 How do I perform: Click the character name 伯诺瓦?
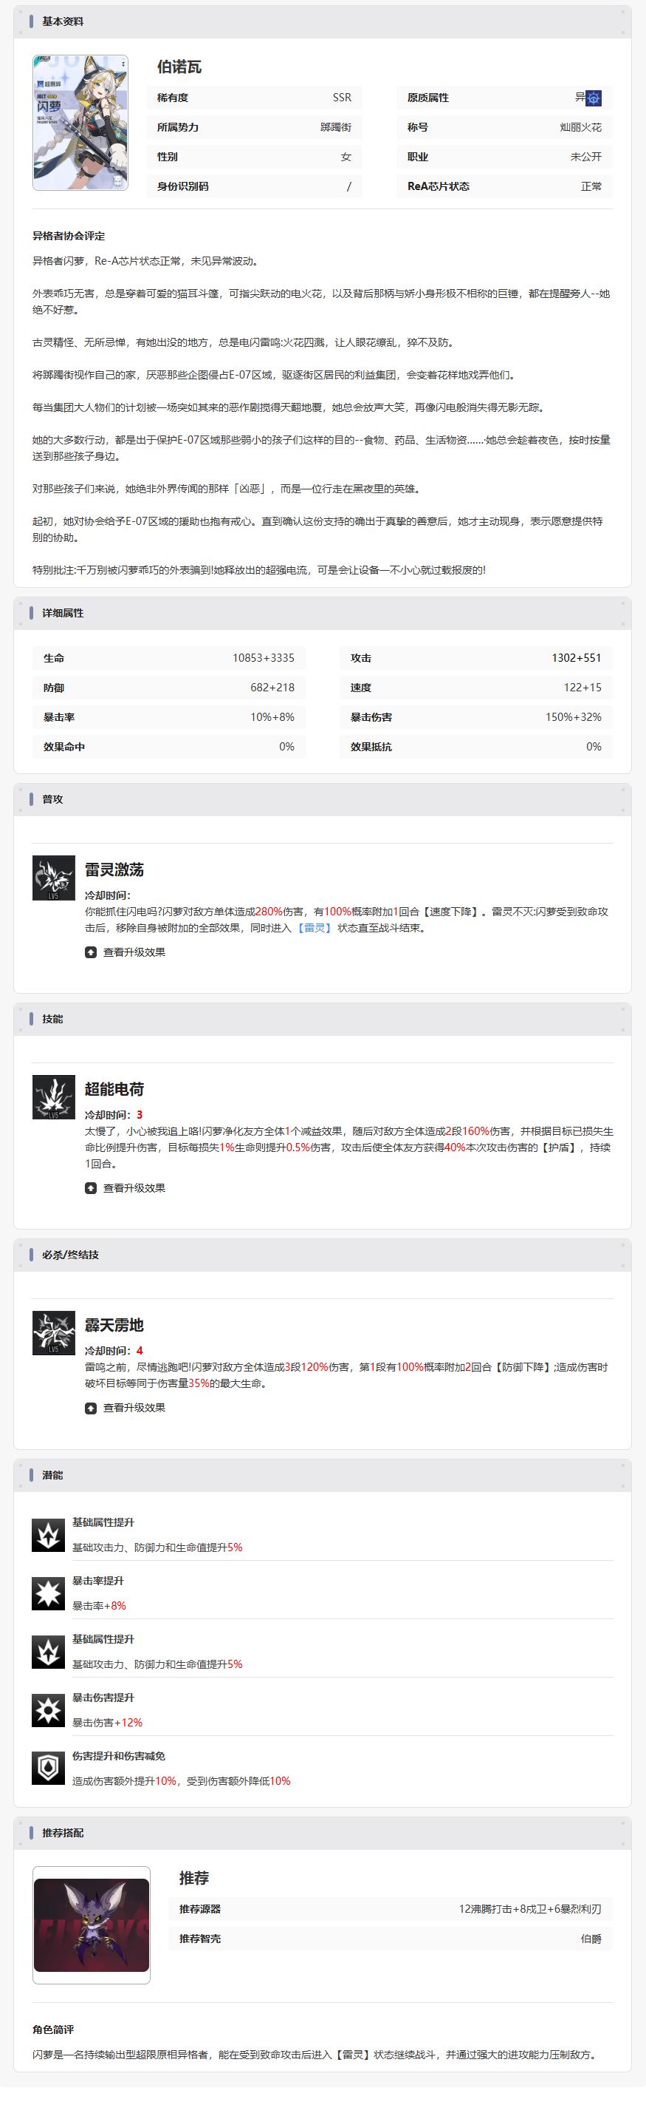click(179, 67)
